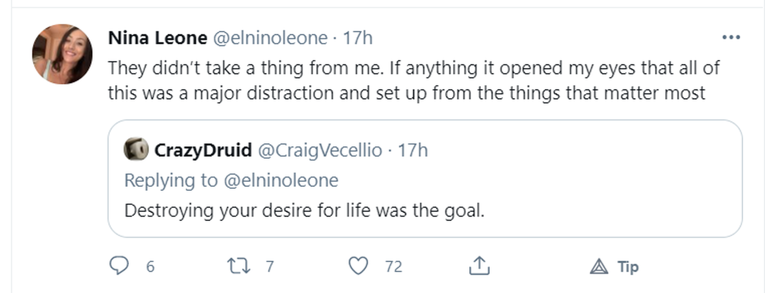Click the CrazyDruid display name
Viewport: 765px width, 293px height.
[203, 150]
